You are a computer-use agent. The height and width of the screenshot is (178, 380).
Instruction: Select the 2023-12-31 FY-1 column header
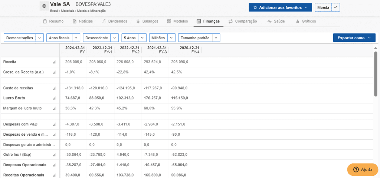click(x=102, y=50)
